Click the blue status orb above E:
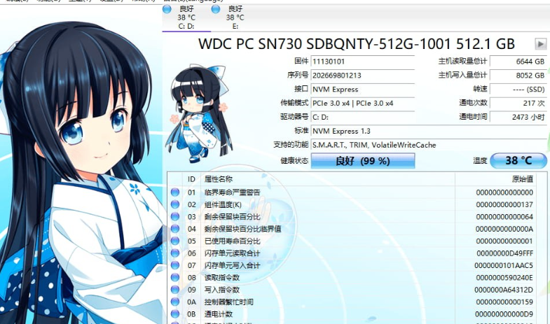The width and height of the screenshot is (550, 324). point(216,9)
